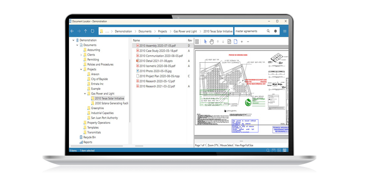Click the search magnifier in the bottom status bar
Viewport: 367px width, 175px height.
(x=268, y=150)
